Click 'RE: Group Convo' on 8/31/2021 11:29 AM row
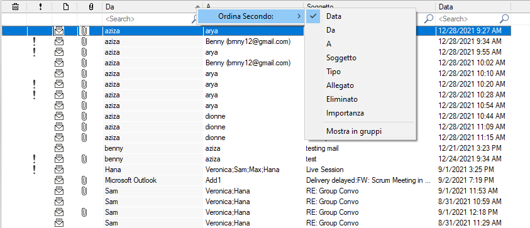Image resolution: width=530 pixels, height=228 pixels. click(332, 222)
